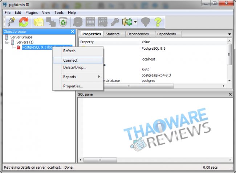Open the yellow folder properties toolbar icon
236x173 pixels.
point(39,22)
